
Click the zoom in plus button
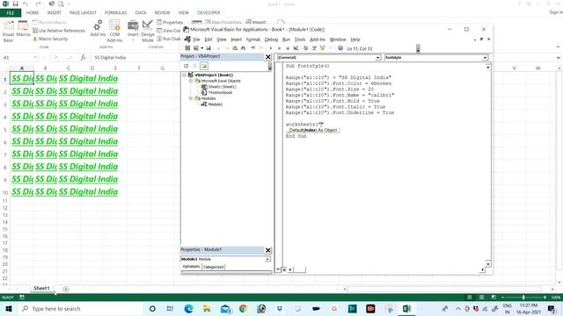point(545,298)
